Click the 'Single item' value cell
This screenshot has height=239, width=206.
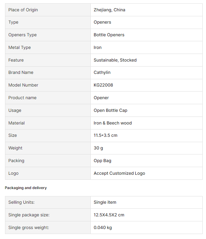pyautogui.click(x=105, y=202)
